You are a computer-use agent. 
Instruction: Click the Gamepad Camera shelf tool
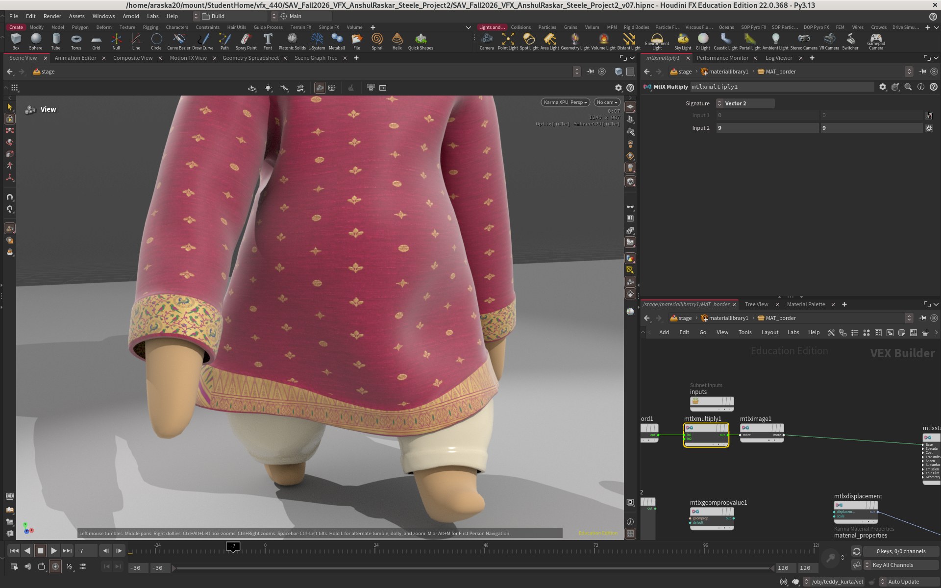(876, 41)
